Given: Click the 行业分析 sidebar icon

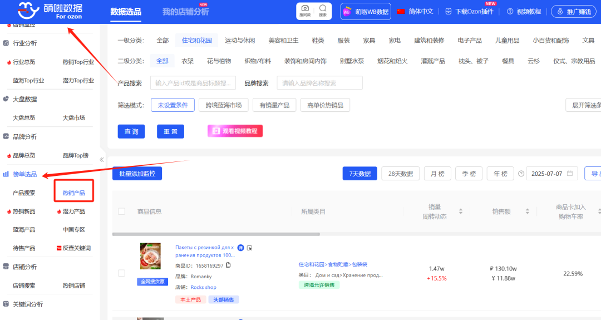Looking at the screenshot, I should tap(6, 43).
